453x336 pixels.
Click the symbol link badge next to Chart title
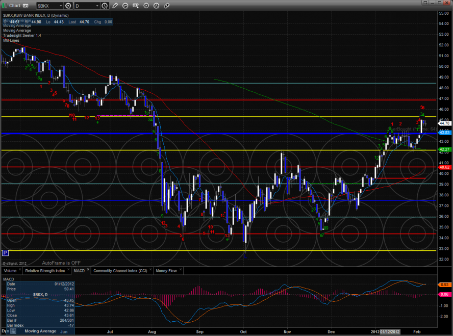coord(26,6)
